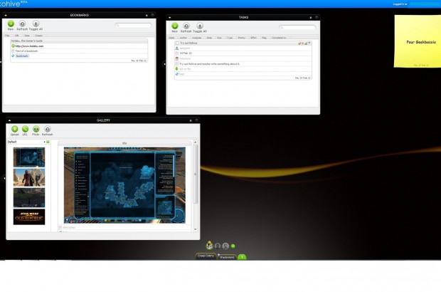Refresh the Tasks panel list
This screenshot has width=441, height=292.
tap(186, 26)
